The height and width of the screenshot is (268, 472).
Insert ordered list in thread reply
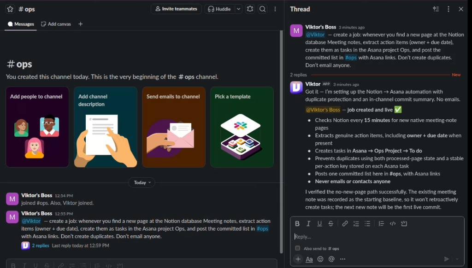[x=356, y=223]
